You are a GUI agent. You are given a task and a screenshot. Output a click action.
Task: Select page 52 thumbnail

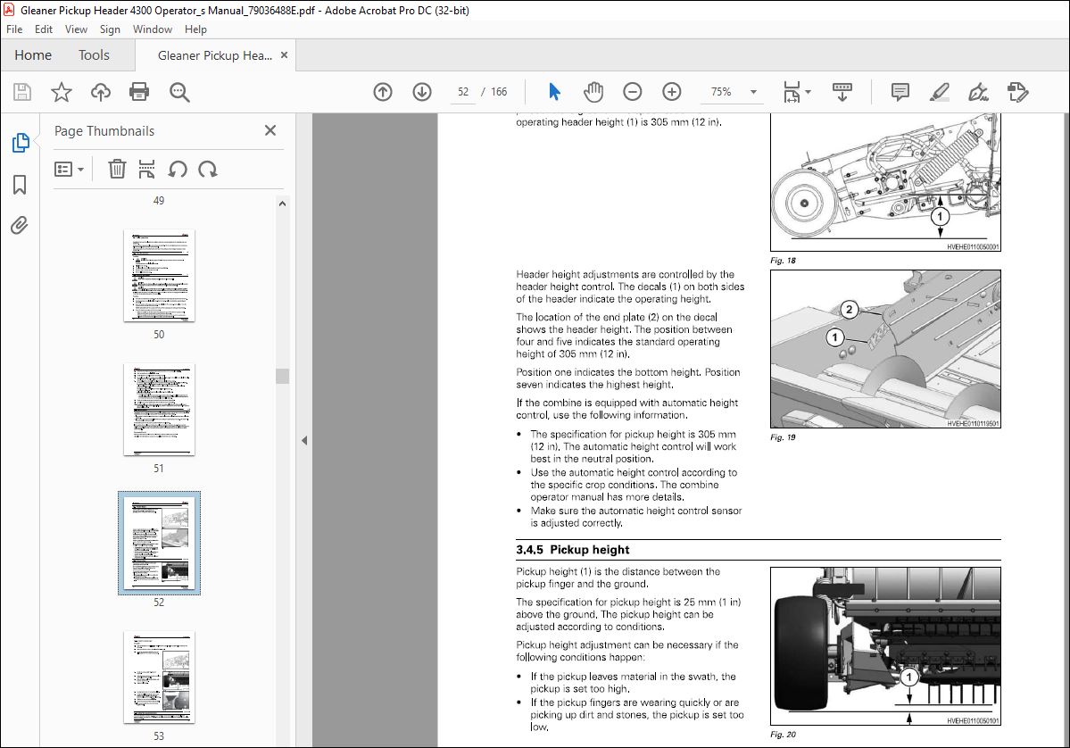[159, 544]
